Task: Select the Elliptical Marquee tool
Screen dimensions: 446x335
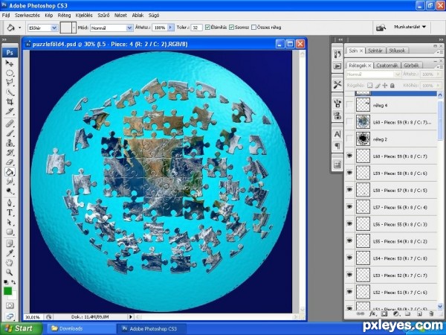Action: click(x=10, y=73)
